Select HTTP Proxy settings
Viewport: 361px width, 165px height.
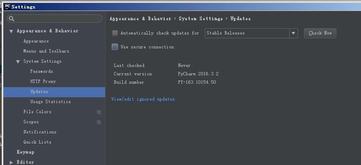click(43, 82)
